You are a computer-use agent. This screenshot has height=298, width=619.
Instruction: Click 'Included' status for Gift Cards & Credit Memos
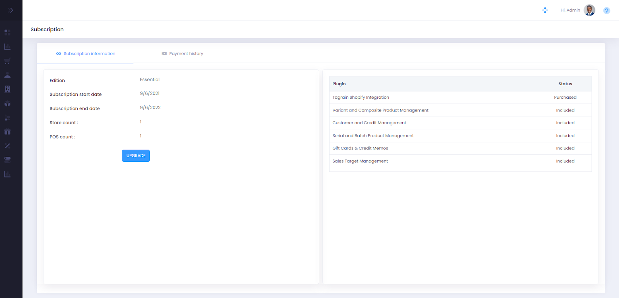[x=565, y=149]
